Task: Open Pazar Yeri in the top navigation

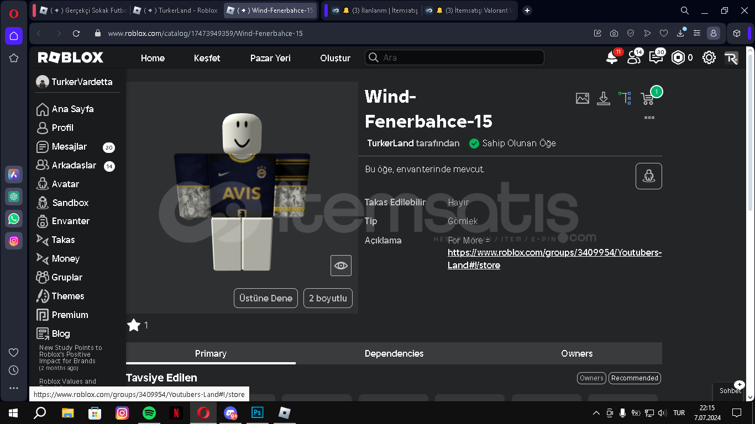Action: click(x=270, y=58)
